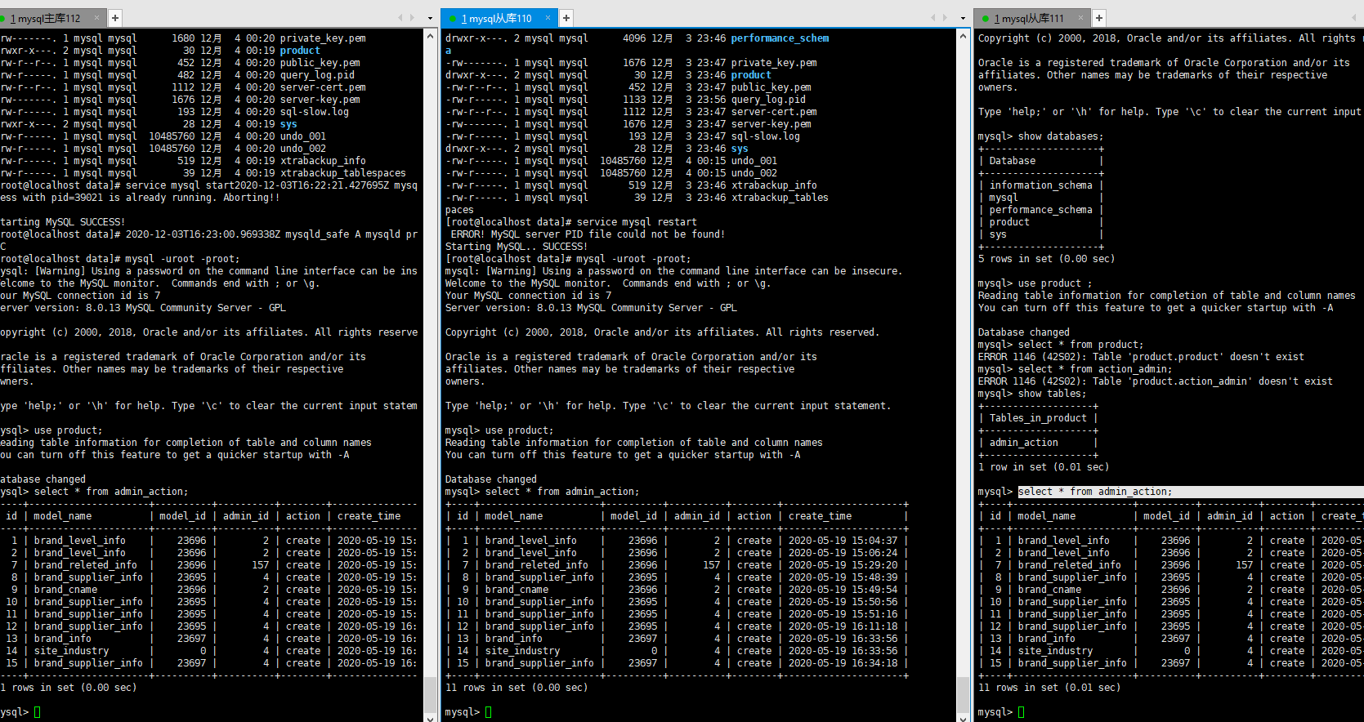
Task: Click 'query_log.pid' in mysql从库110 listing
Action: (768, 100)
